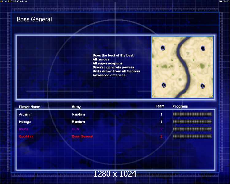230x184 pixels.
Task: Click the 00:01:18 counter at top left
Action: point(22,1)
